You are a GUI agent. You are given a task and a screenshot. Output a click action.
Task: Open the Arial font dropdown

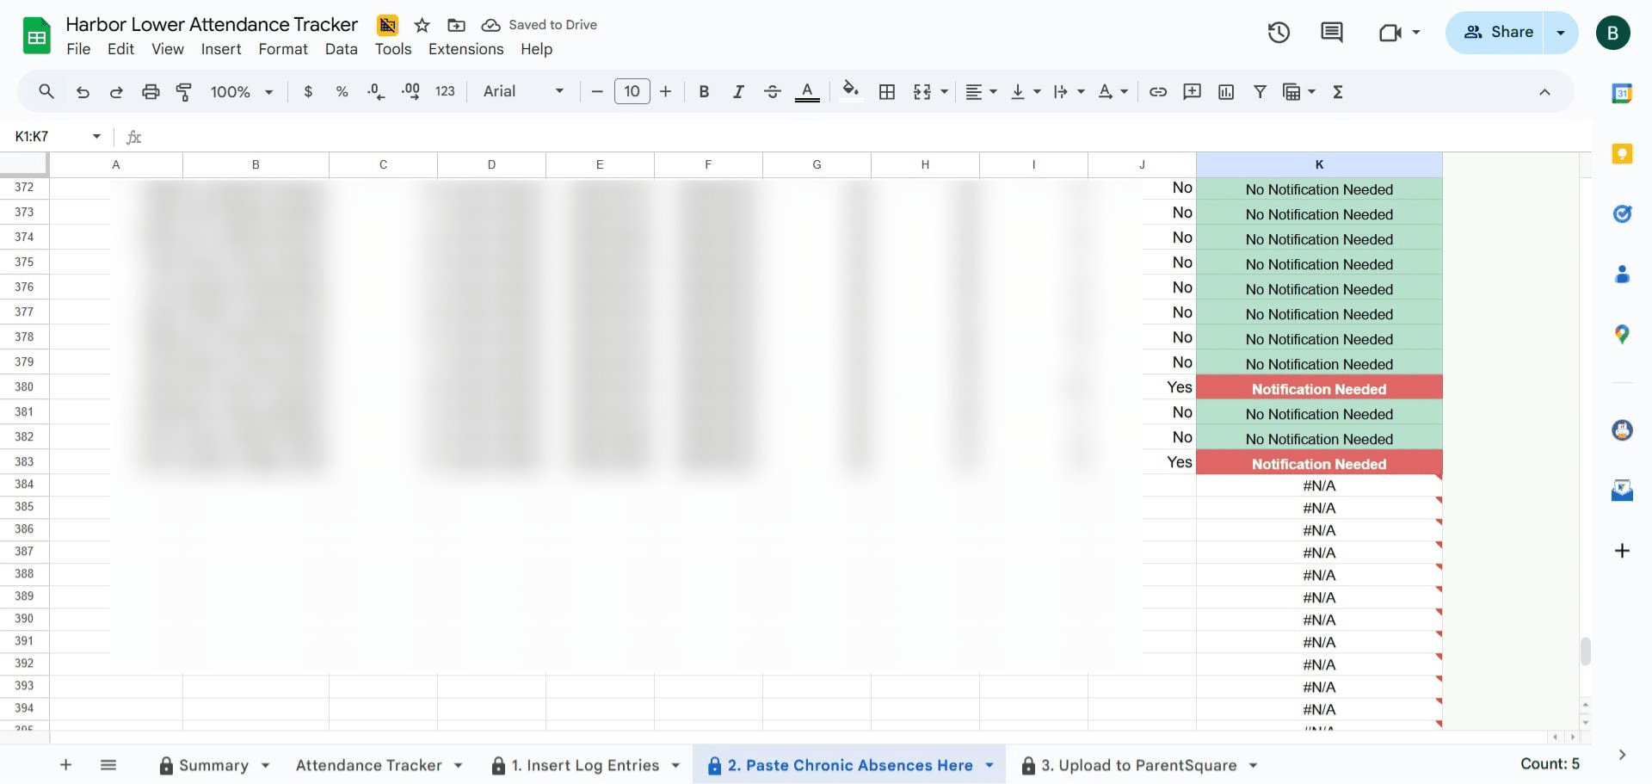[523, 91]
